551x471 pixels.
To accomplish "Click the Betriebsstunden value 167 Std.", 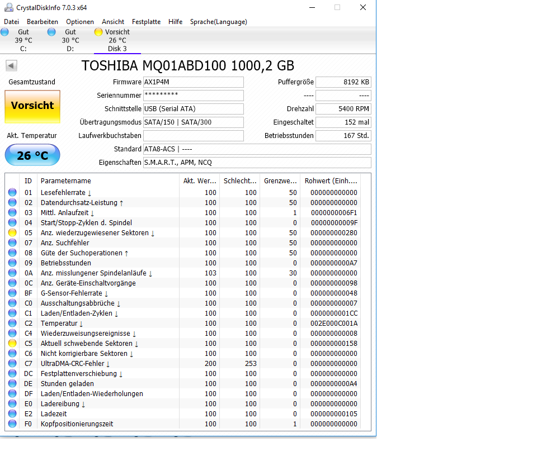I will 343,136.
